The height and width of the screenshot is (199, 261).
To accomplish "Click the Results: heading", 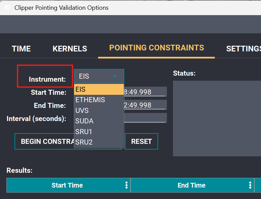I will (20, 170).
